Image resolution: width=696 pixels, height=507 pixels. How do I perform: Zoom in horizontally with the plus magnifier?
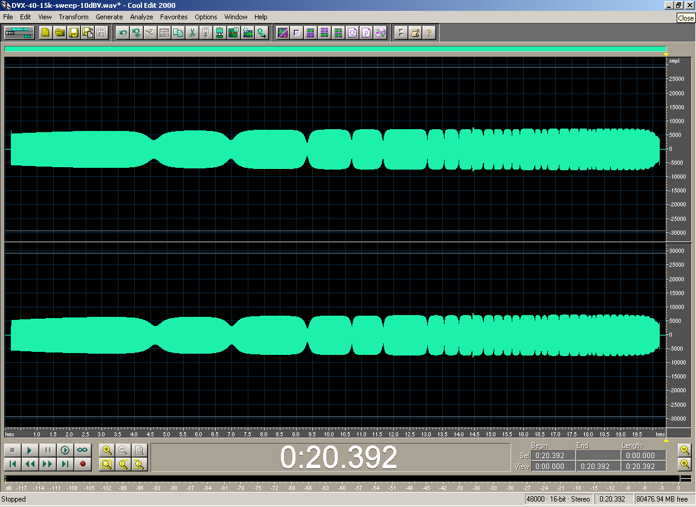[107, 450]
